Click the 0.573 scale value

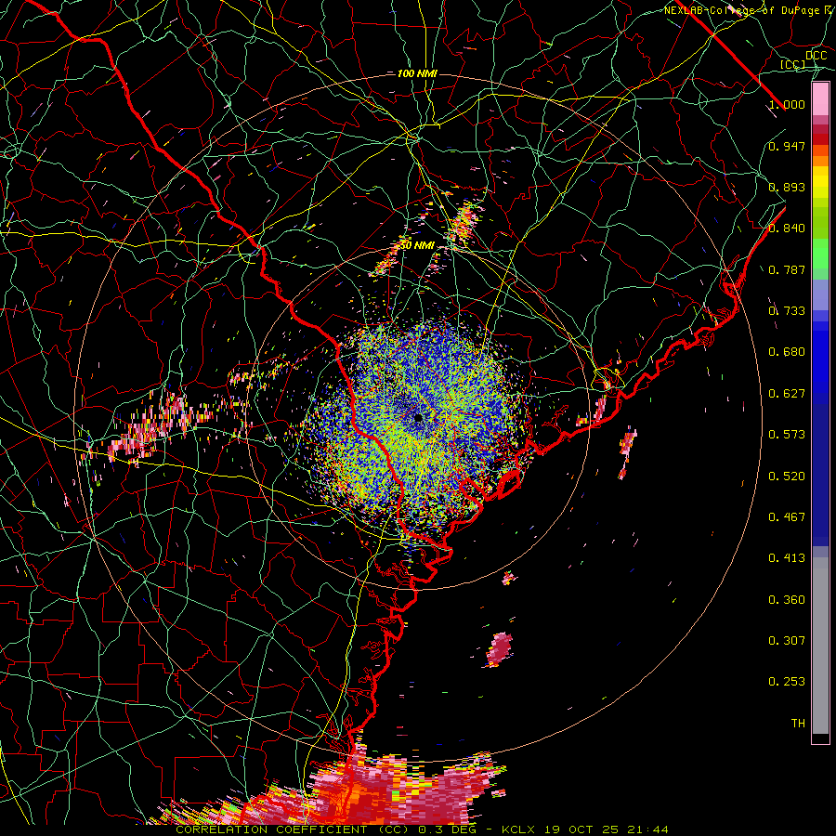coord(787,435)
